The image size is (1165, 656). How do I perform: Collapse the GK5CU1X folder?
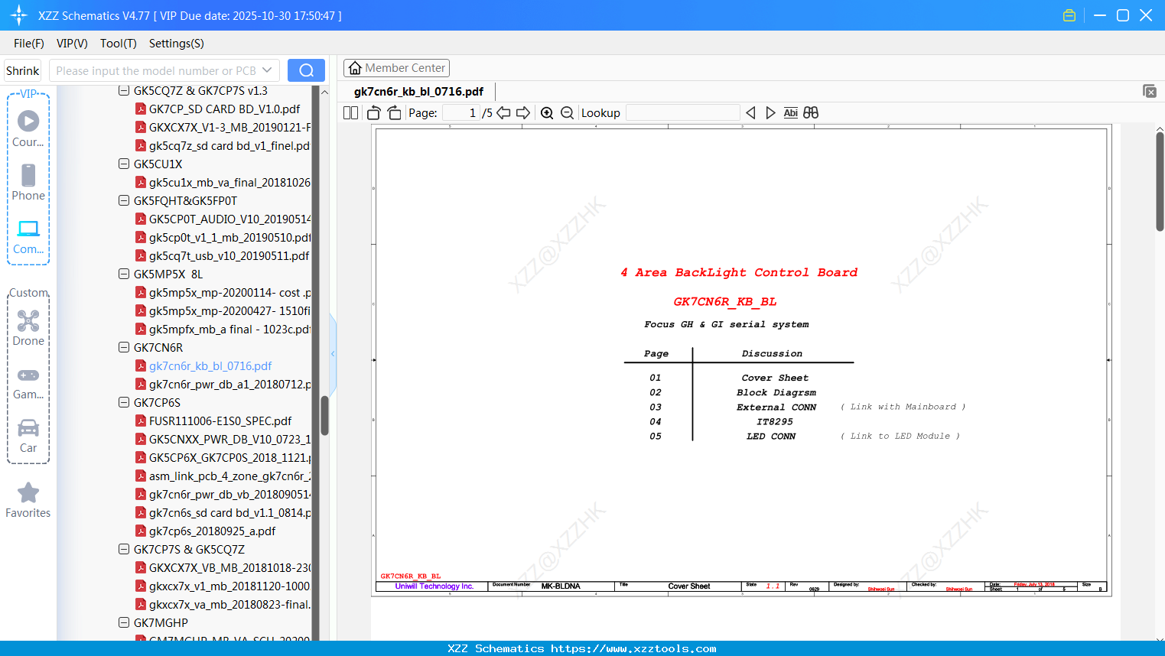[124, 164]
